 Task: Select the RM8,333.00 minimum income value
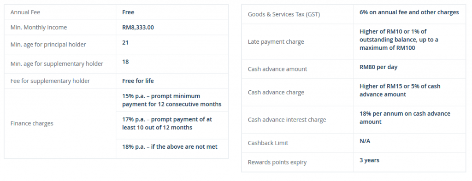point(138,27)
